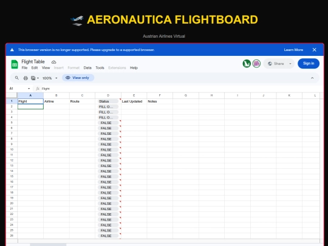Click cell A1 containing Flight
The image size is (328, 246).
point(30,101)
